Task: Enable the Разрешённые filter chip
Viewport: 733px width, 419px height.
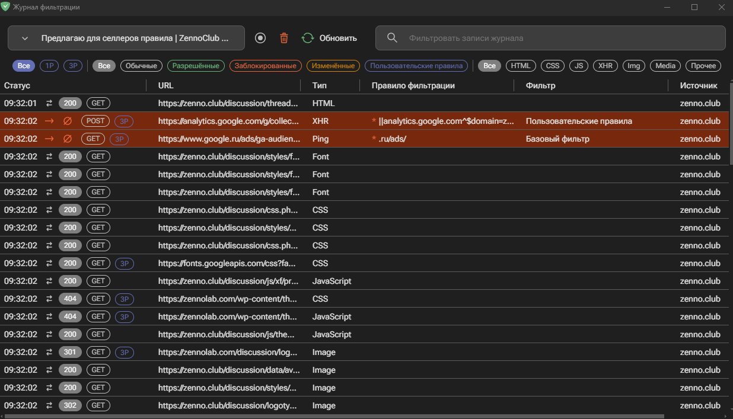Action: pos(196,66)
